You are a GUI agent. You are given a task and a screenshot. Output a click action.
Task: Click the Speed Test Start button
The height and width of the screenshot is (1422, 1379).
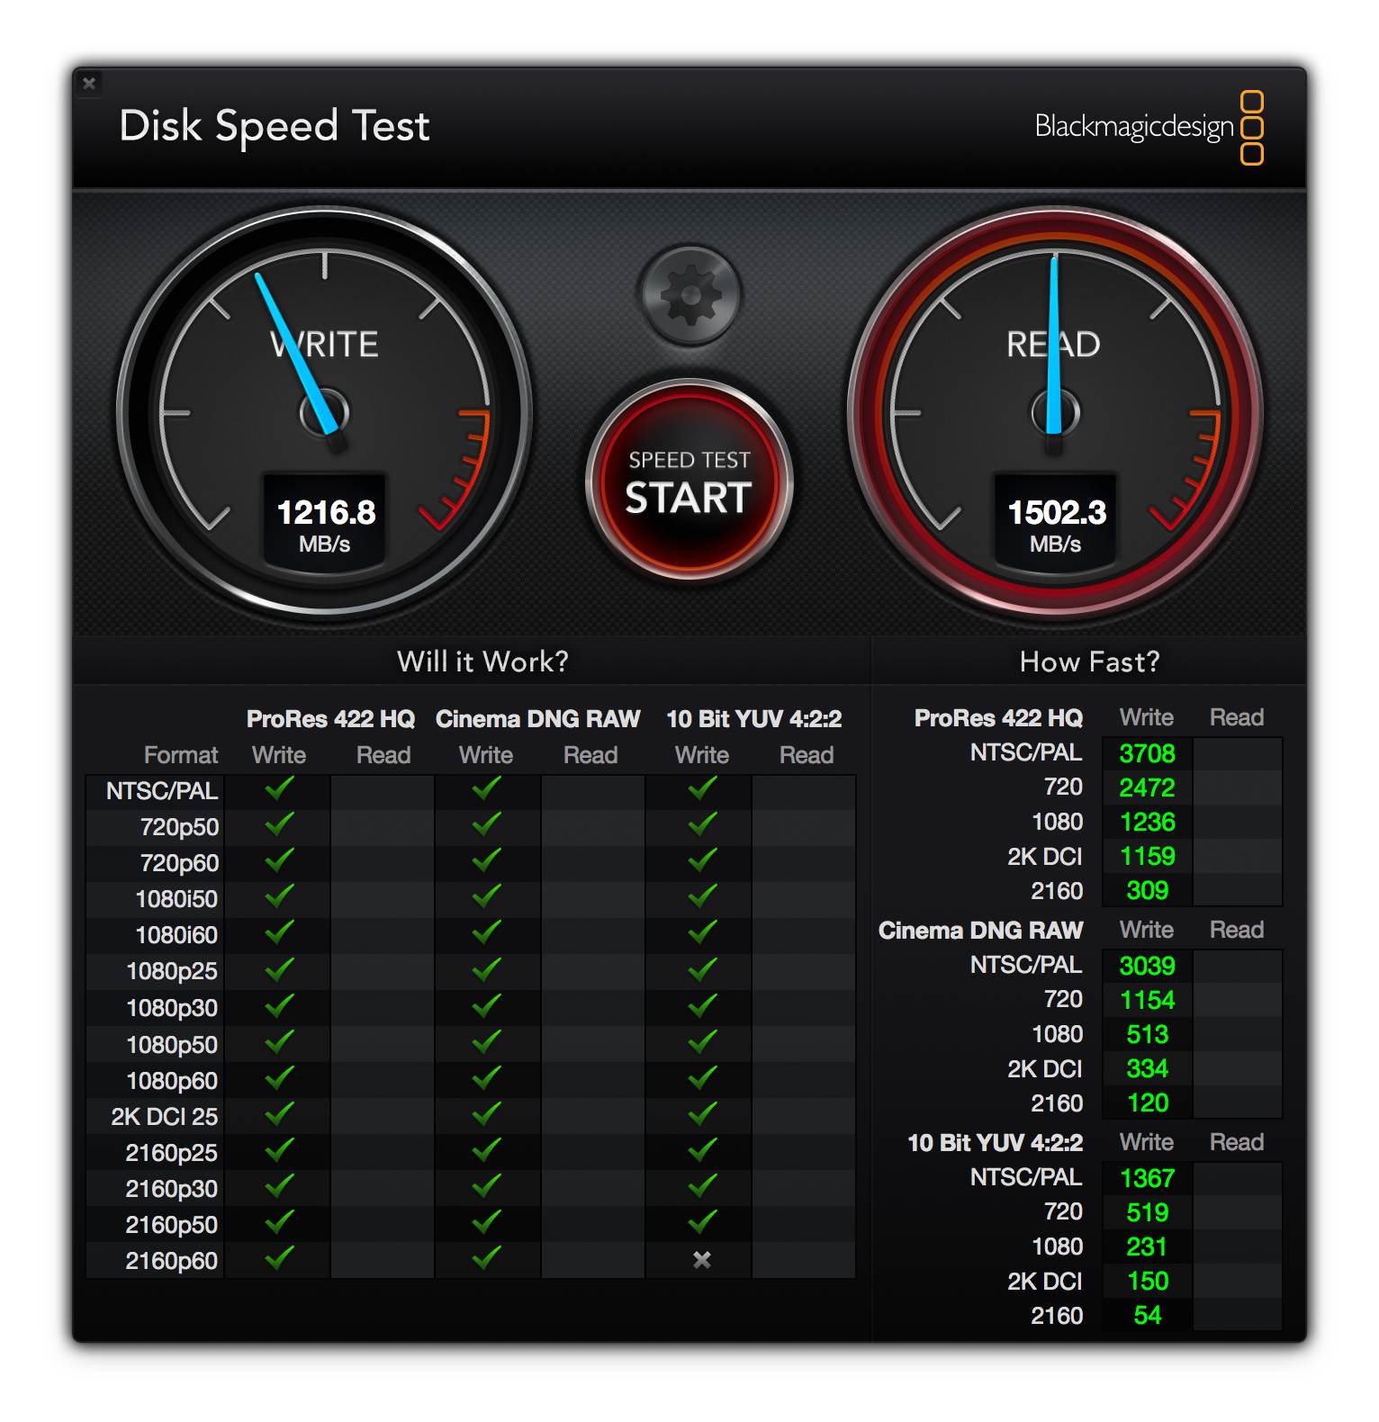689,481
